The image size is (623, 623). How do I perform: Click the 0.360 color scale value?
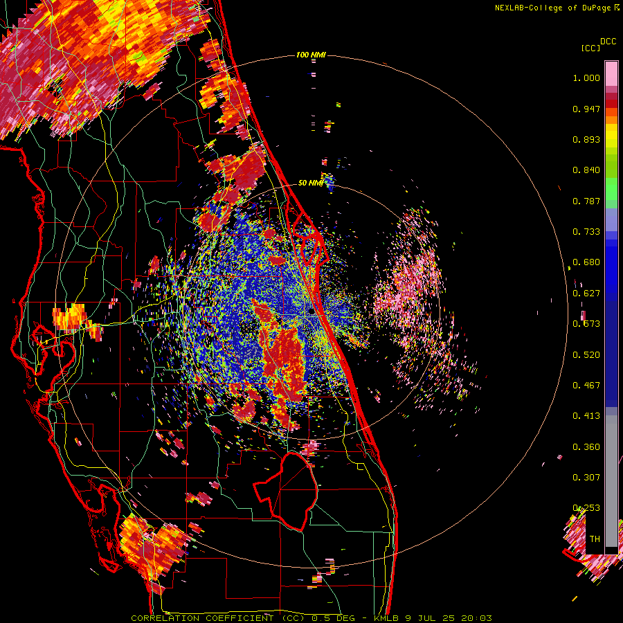pos(586,447)
